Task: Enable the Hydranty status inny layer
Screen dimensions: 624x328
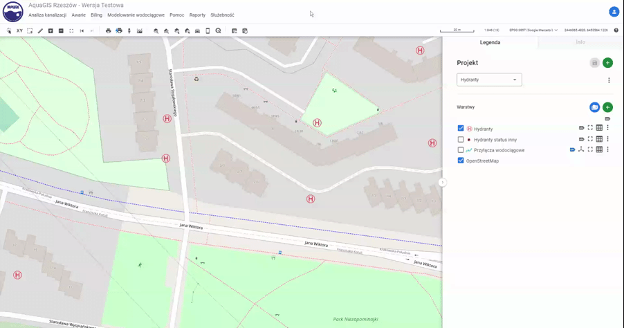Action: point(461,139)
